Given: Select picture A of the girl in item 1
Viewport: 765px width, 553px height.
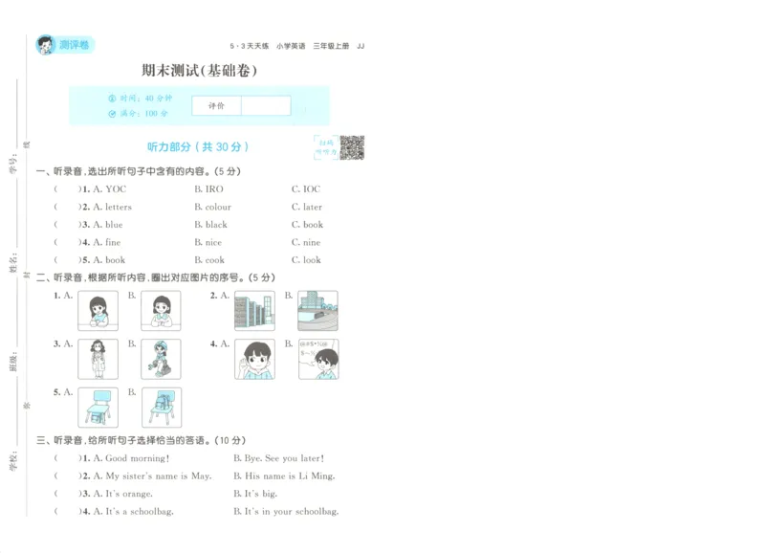Looking at the screenshot, I should (x=100, y=309).
